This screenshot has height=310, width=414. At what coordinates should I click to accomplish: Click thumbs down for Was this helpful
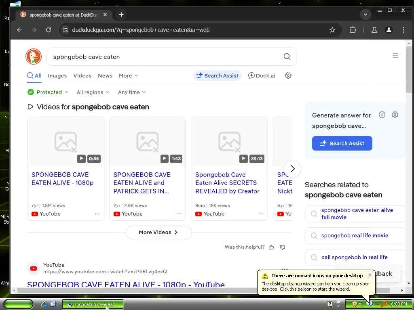(x=283, y=247)
